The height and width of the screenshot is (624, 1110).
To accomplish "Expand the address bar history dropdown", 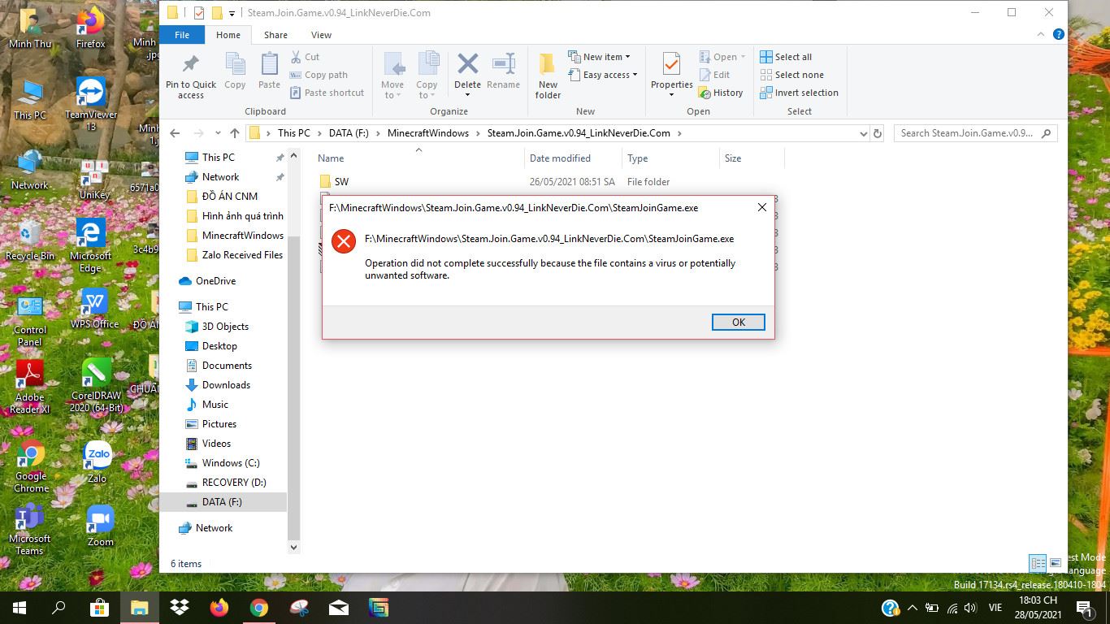I will [x=863, y=133].
